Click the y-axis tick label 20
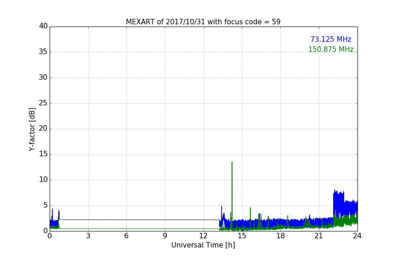The height and width of the screenshot is (264, 397). pyautogui.click(x=43, y=129)
